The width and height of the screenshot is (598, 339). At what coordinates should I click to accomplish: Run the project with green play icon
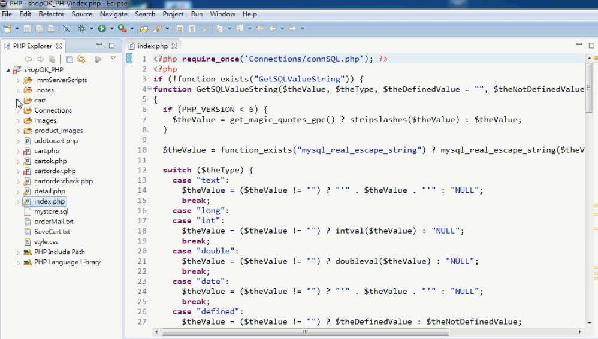click(102, 29)
